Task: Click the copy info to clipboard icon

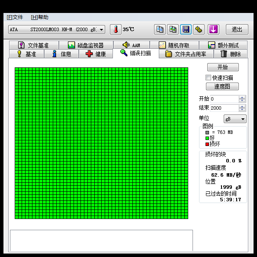Action: pyautogui.click(x=160, y=29)
